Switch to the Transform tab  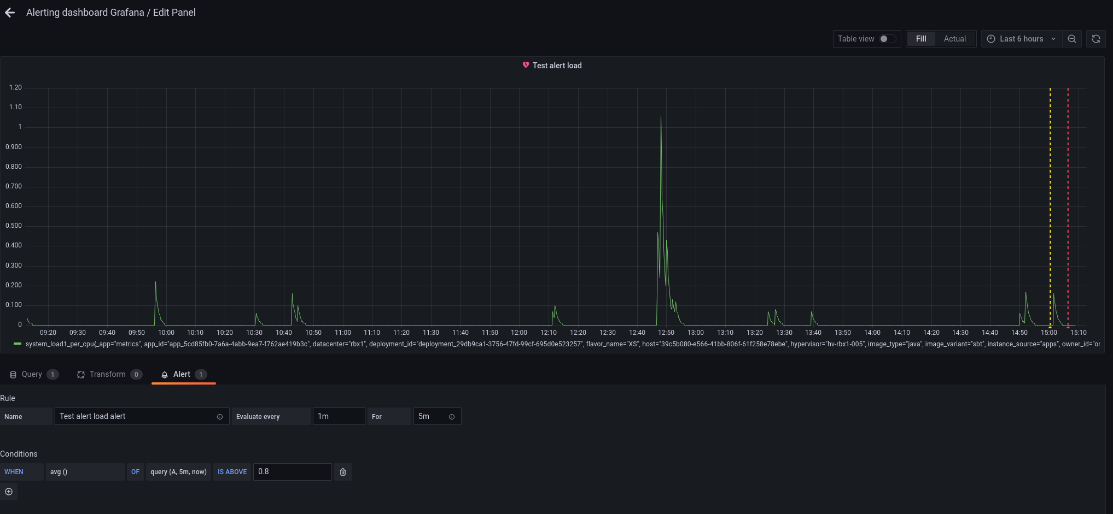[109, 374]
